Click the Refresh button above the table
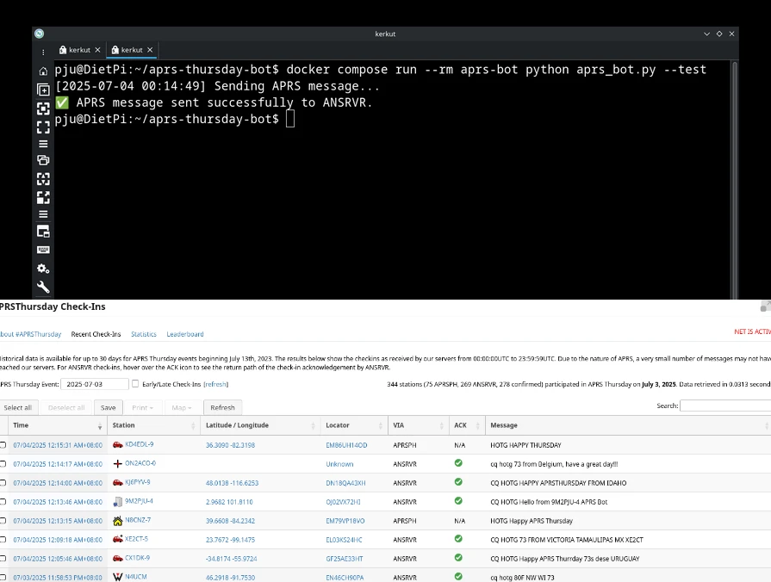The image size is (771, 582). [222, 407]
